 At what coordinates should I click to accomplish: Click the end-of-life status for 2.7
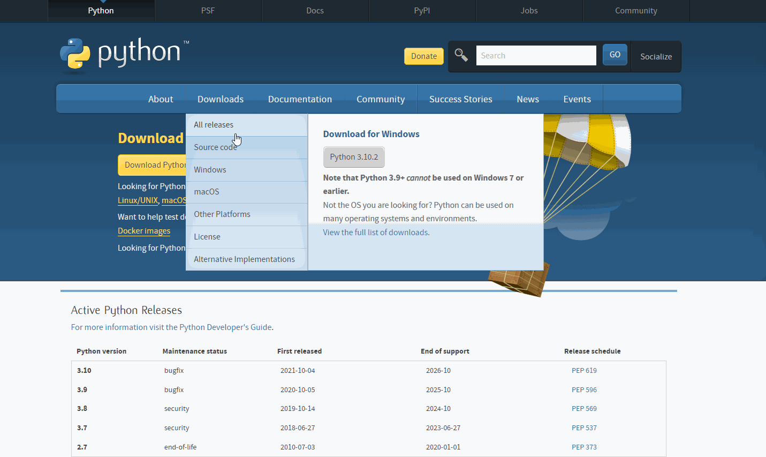click(x=180, y=447)
